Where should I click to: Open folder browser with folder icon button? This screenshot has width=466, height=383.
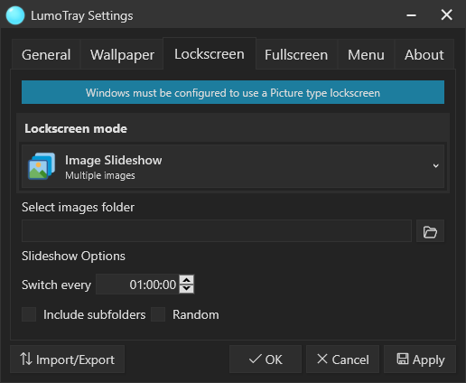click(x=430, y=231)
